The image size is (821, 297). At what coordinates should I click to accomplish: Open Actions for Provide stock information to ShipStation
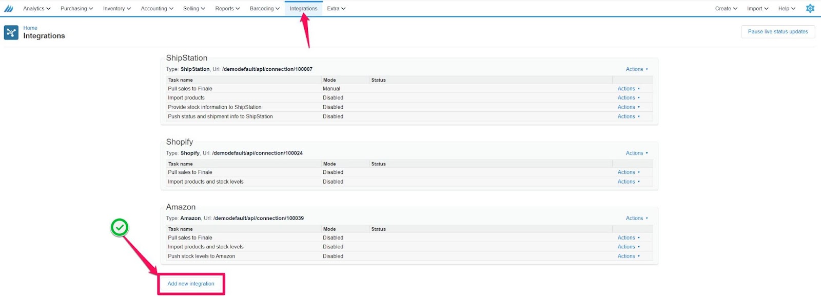pyautogui.click(x=629, y=107)
